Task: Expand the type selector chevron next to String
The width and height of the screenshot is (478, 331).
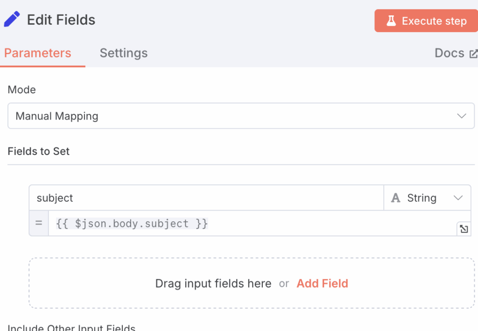Action: (x=458, y=198)
